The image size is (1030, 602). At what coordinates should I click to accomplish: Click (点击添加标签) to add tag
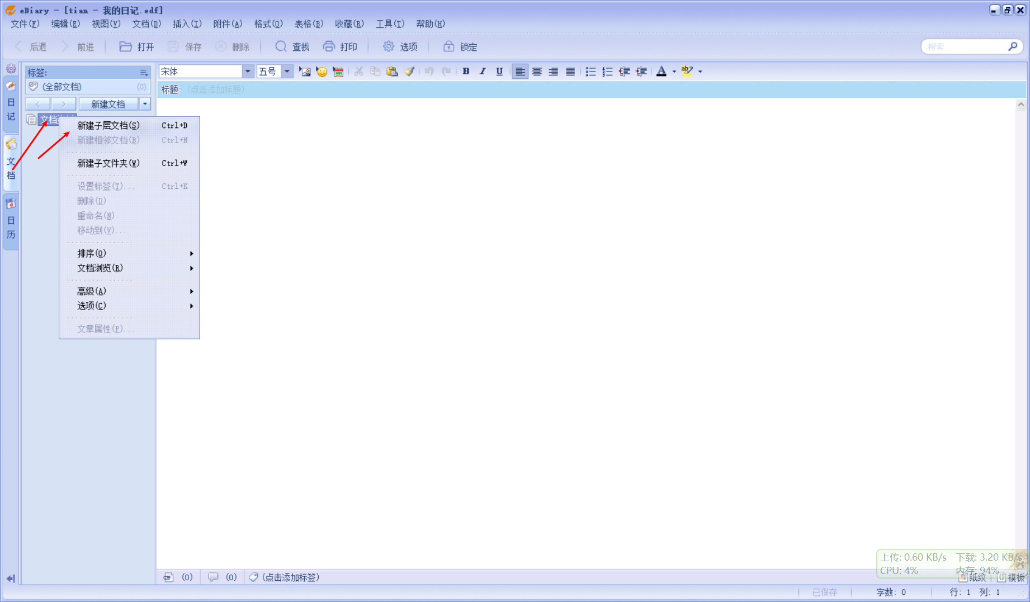point(290,577)
